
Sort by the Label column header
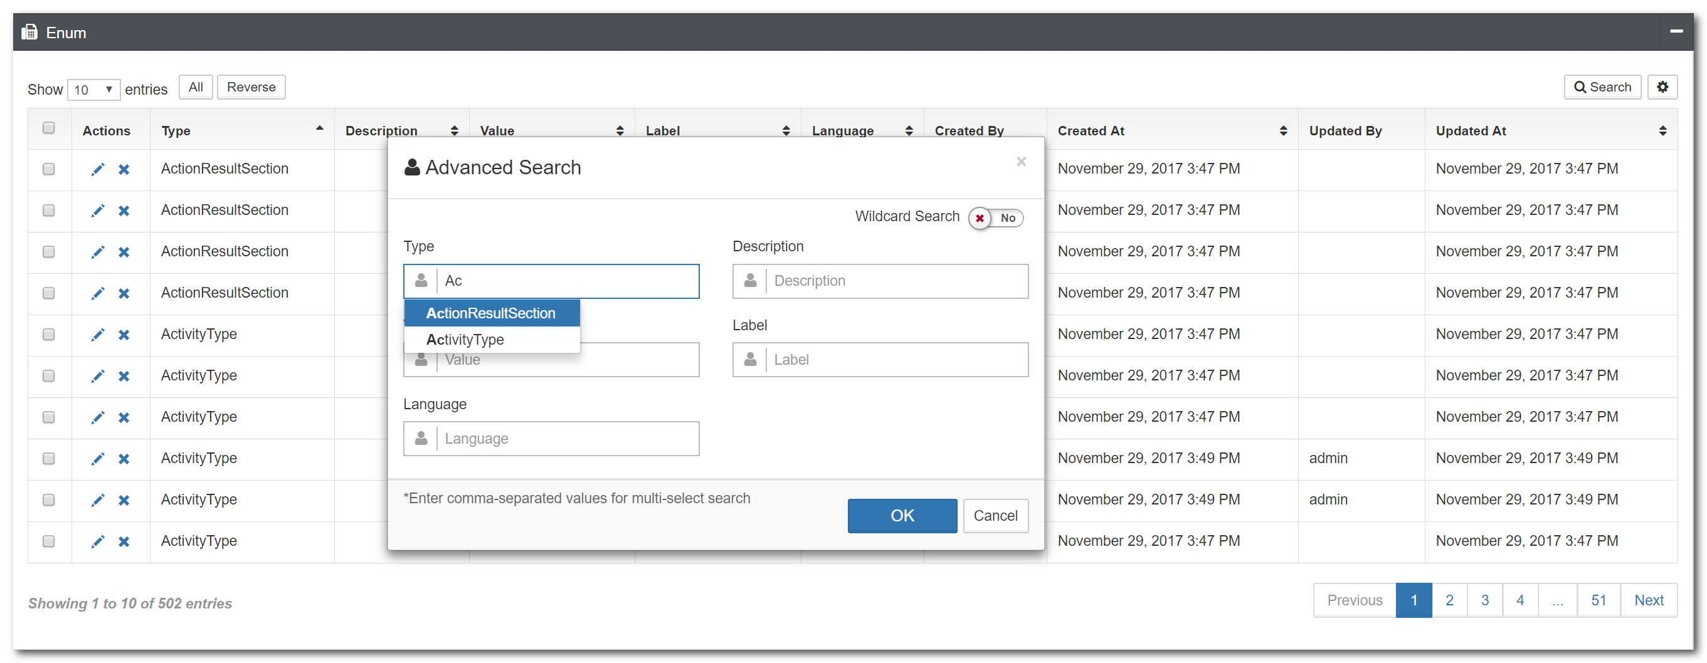[717, 130]
